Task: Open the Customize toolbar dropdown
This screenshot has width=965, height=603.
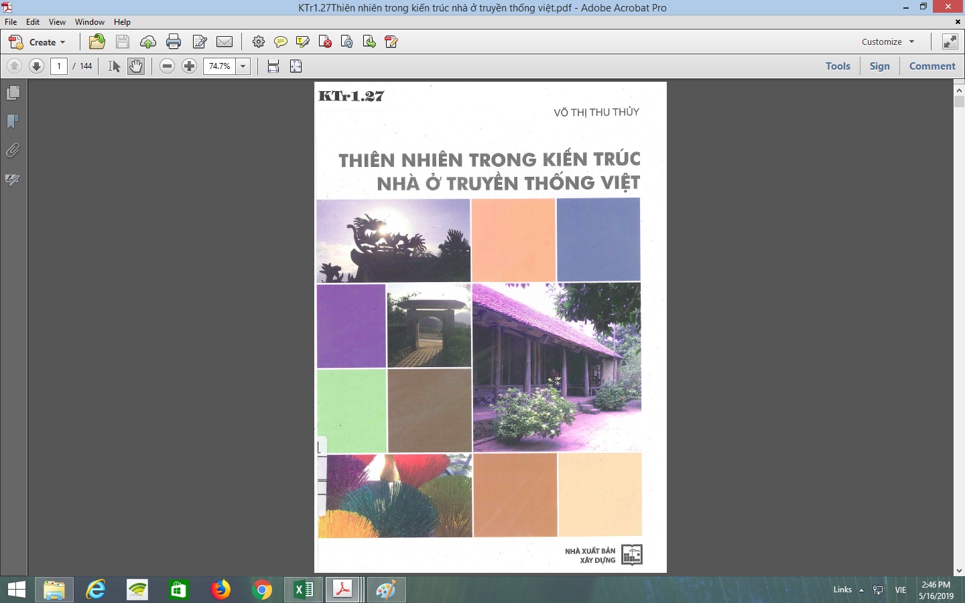Action: [x=887, y=42]
